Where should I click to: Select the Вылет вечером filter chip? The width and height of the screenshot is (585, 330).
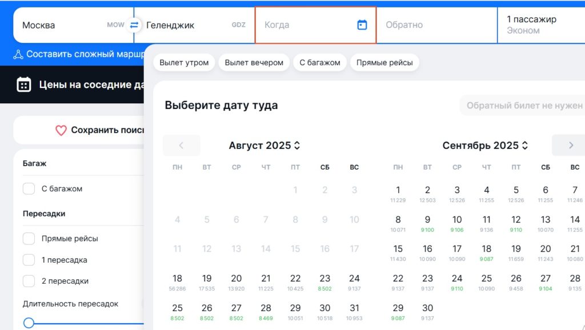pos(254,62)
